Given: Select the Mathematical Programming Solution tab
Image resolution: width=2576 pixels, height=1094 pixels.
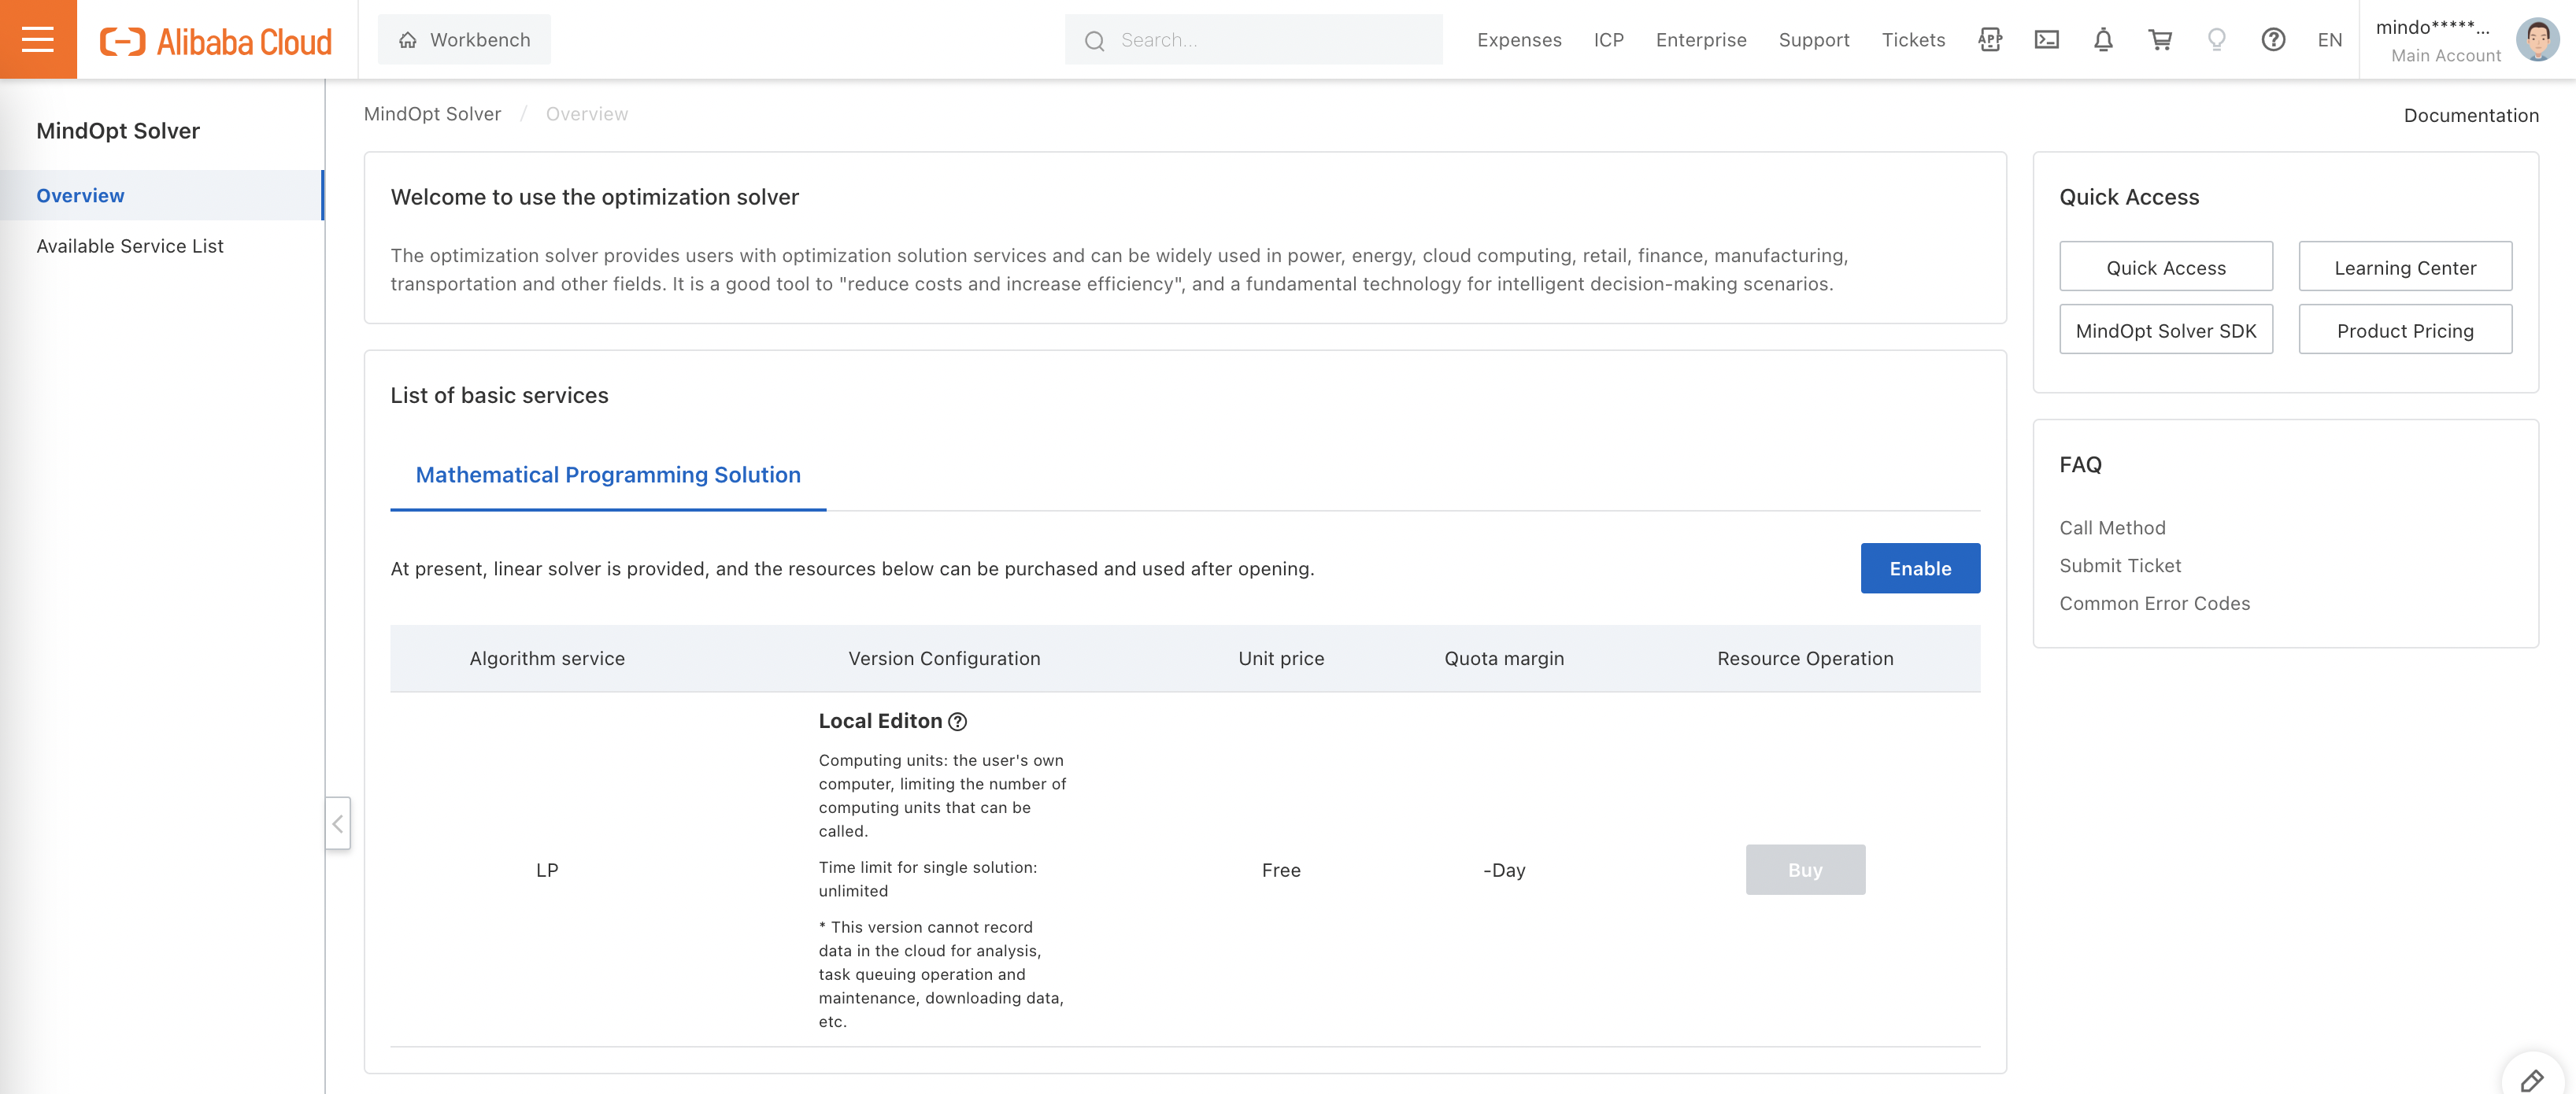Looking at the screenshot, I should coord(608,475).
